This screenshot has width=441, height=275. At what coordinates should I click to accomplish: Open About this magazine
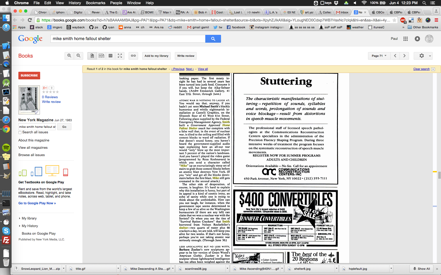click(34, 140)
